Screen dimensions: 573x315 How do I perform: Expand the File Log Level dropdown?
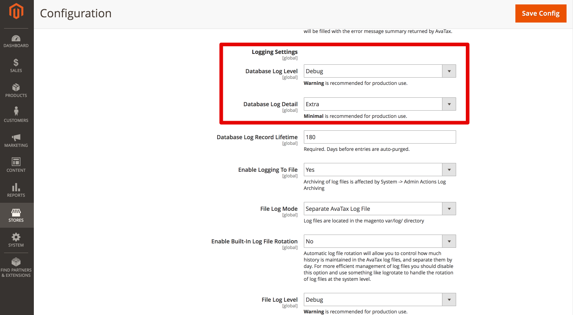(x=380, y=300)
